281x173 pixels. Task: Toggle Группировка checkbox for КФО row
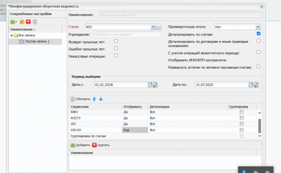(241, 112)
